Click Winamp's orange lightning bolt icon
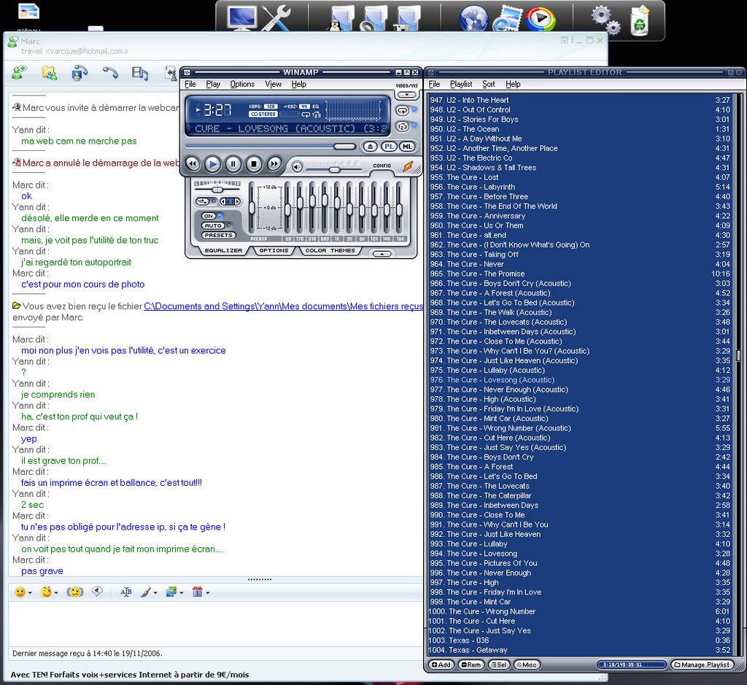Image resolution: width=747 pixels, height=685 pixels. click(x=408, y=166)
